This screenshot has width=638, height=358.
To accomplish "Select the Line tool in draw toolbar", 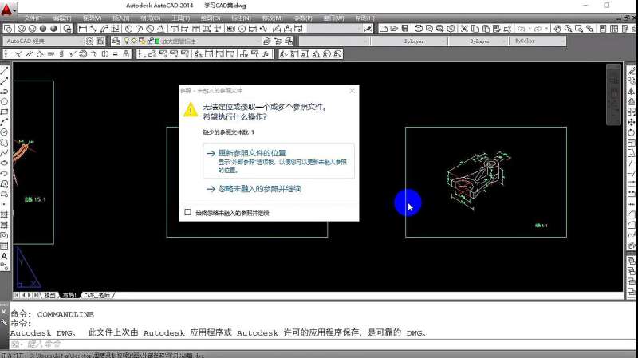I will point(4,71).
